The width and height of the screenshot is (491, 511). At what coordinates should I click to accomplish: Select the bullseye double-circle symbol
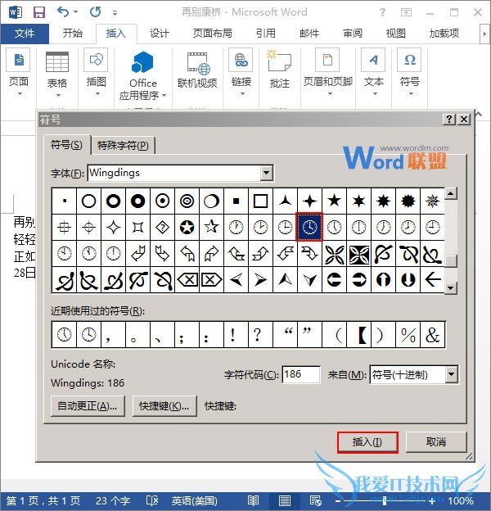click(187, 201)
